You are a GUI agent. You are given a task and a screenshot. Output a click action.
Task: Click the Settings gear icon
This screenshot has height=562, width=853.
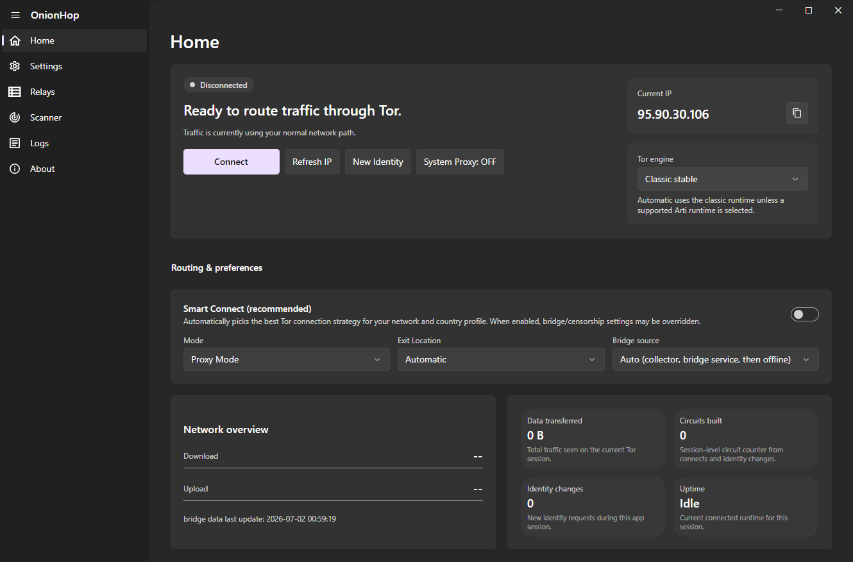15,66
